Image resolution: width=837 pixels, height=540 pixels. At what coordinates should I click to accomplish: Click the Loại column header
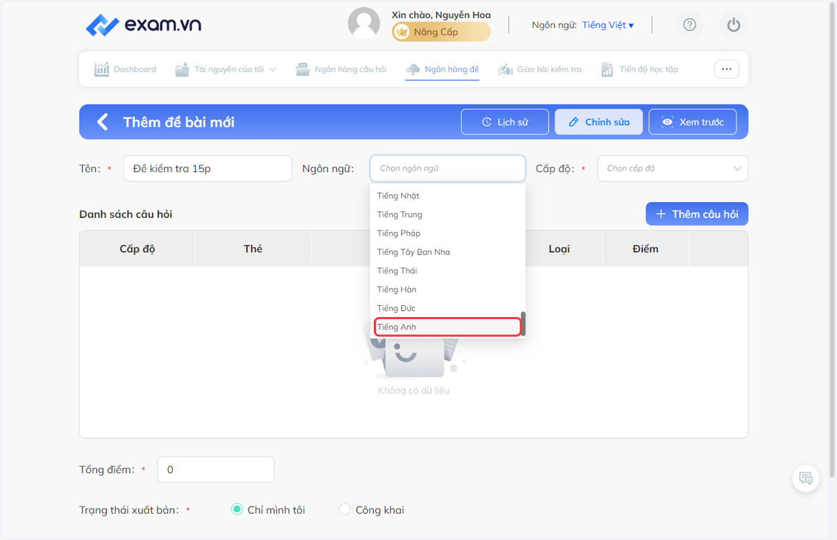point(559,249)
